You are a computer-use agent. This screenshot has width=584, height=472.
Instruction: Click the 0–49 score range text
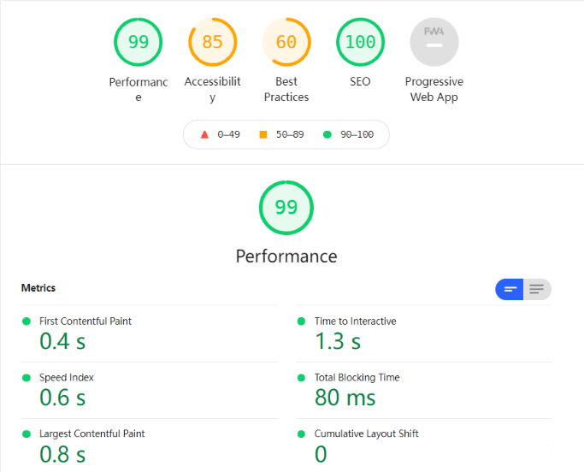click(x=228, y=134)
